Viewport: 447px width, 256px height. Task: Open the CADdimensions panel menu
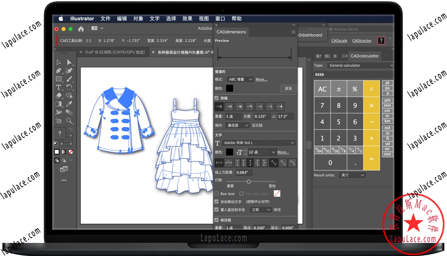(x=293, y=32)
